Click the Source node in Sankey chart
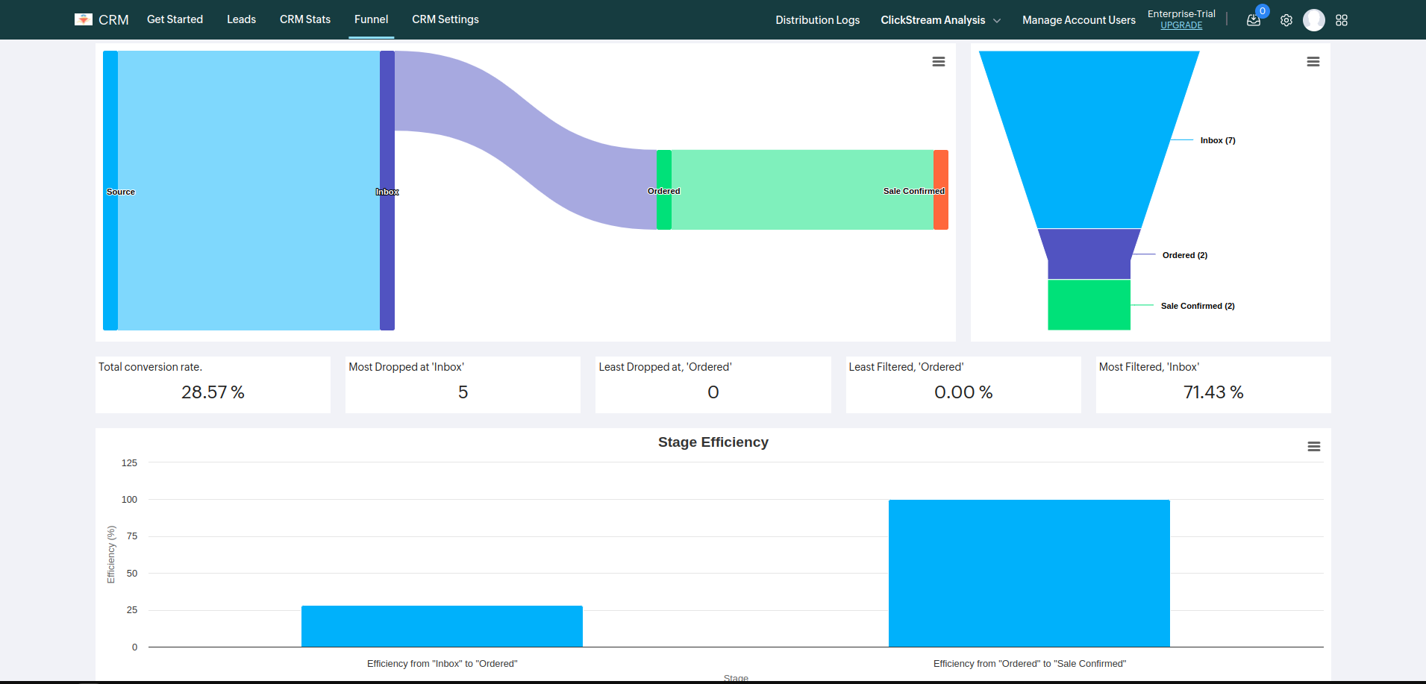This screenshot has width=1426, height=684. [110, 190]
